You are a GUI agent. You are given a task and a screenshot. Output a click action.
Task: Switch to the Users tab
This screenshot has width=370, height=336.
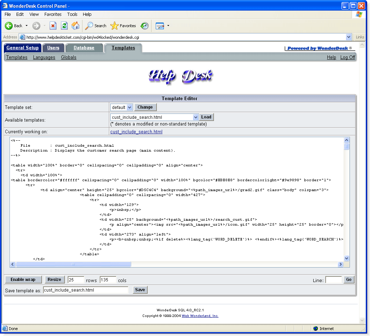click(x=53, y=48)
